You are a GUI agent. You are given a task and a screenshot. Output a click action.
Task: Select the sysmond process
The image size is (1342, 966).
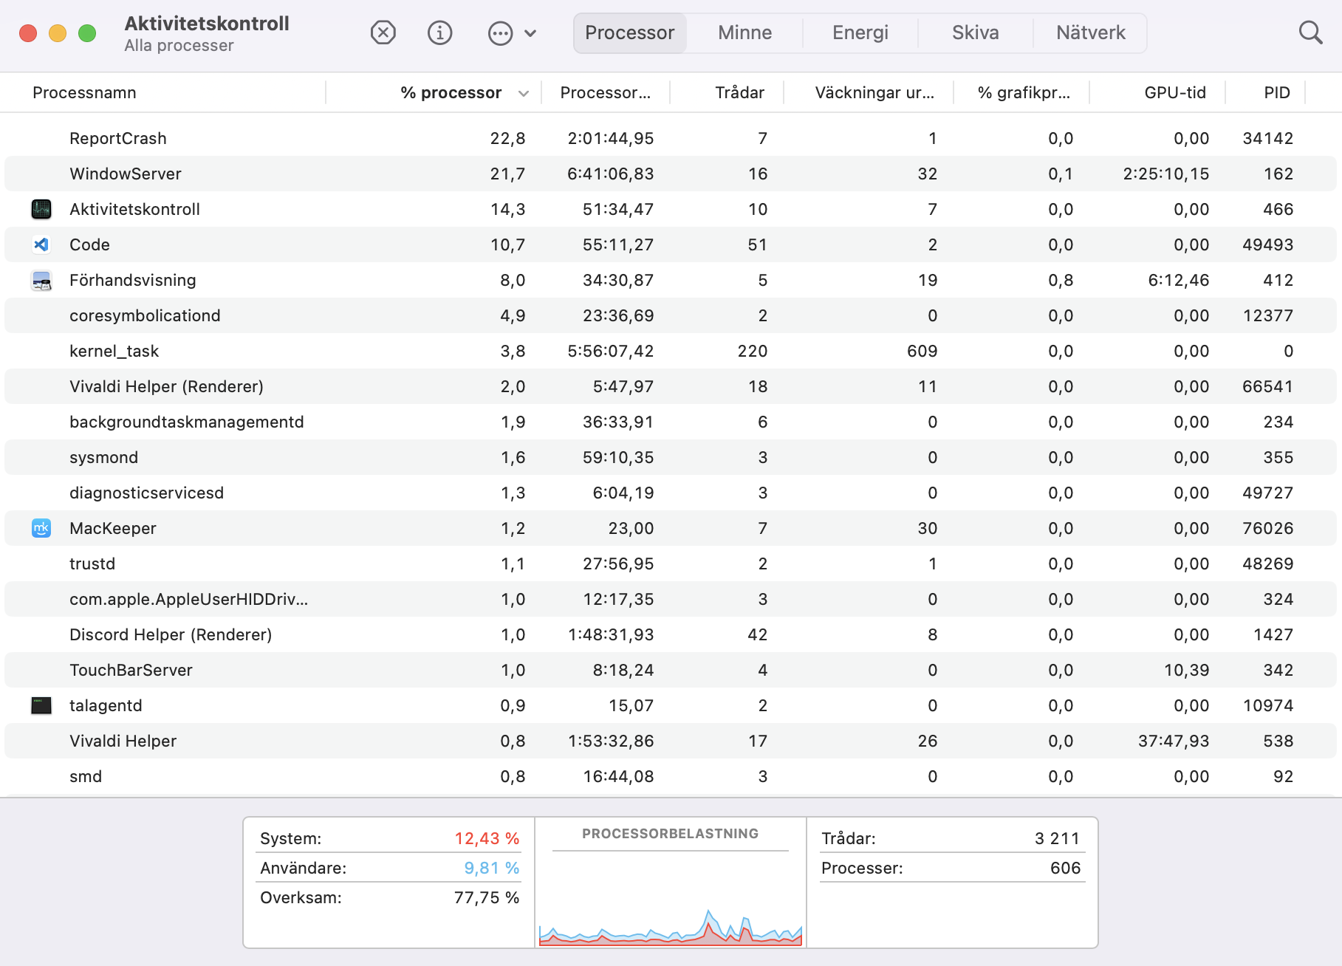[671, 457]
